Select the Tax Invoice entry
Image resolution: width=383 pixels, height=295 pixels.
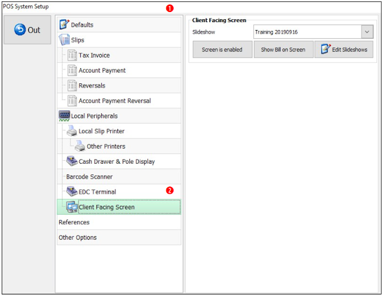[119, 55]
